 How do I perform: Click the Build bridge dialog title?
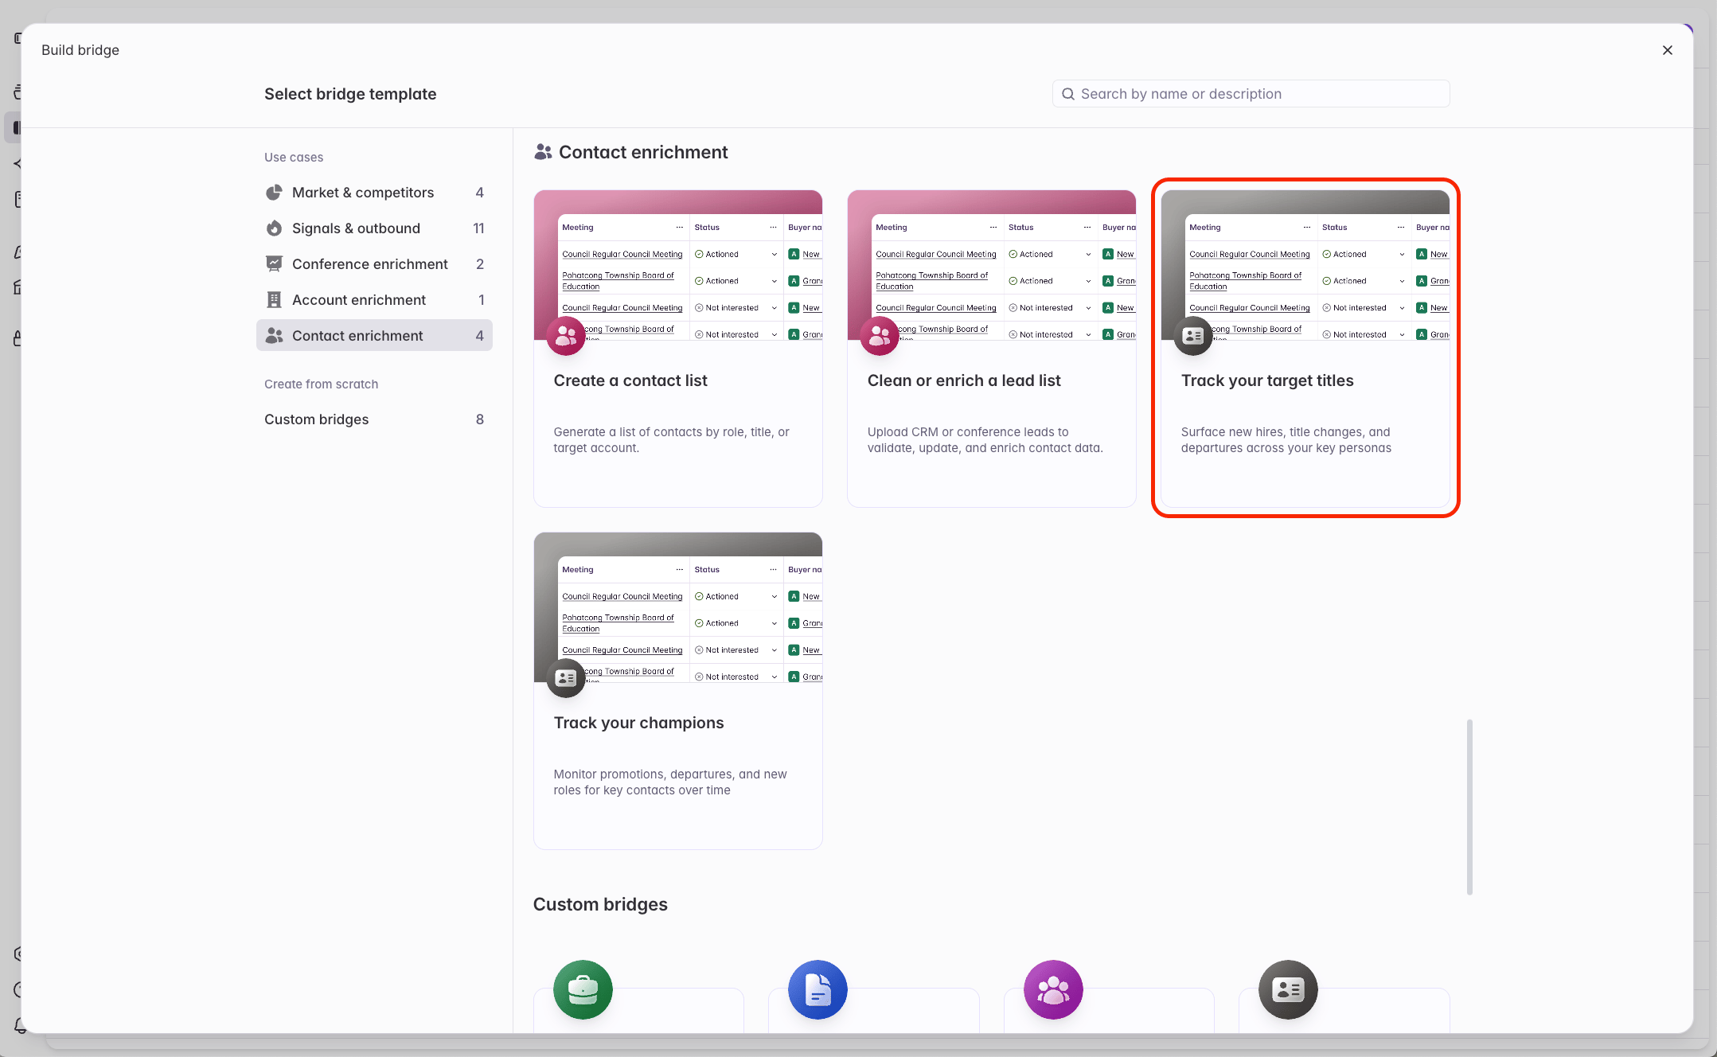(80, 50)
